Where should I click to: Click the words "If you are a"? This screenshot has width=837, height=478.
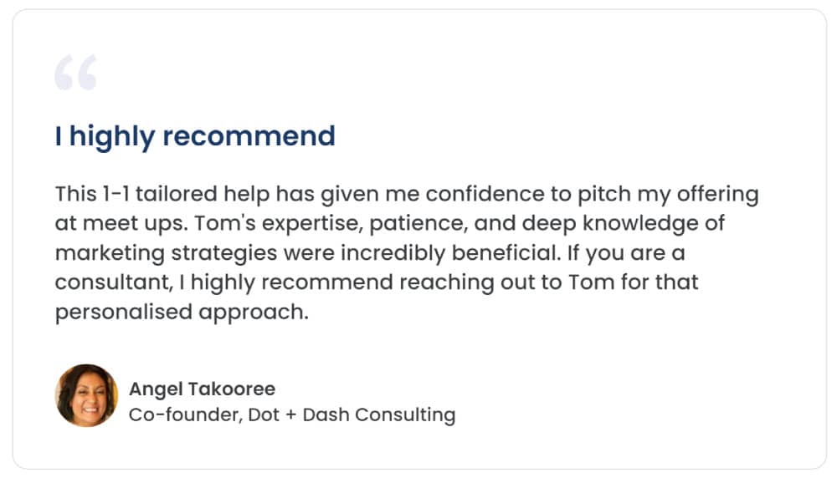(625, 253)
